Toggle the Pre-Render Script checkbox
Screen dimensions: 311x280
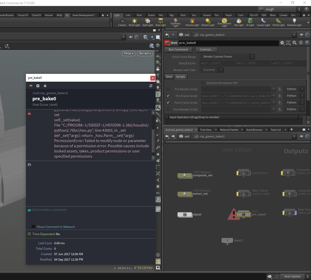168,89
